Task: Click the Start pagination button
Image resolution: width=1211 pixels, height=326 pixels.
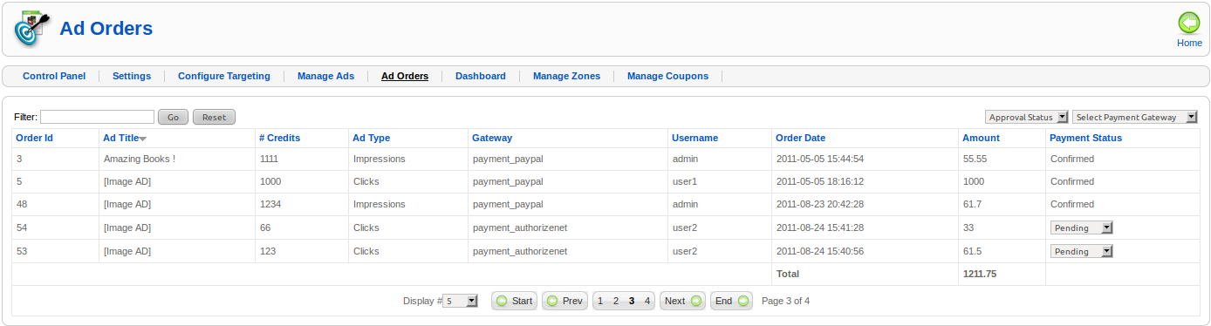Action: coord(514,301)
